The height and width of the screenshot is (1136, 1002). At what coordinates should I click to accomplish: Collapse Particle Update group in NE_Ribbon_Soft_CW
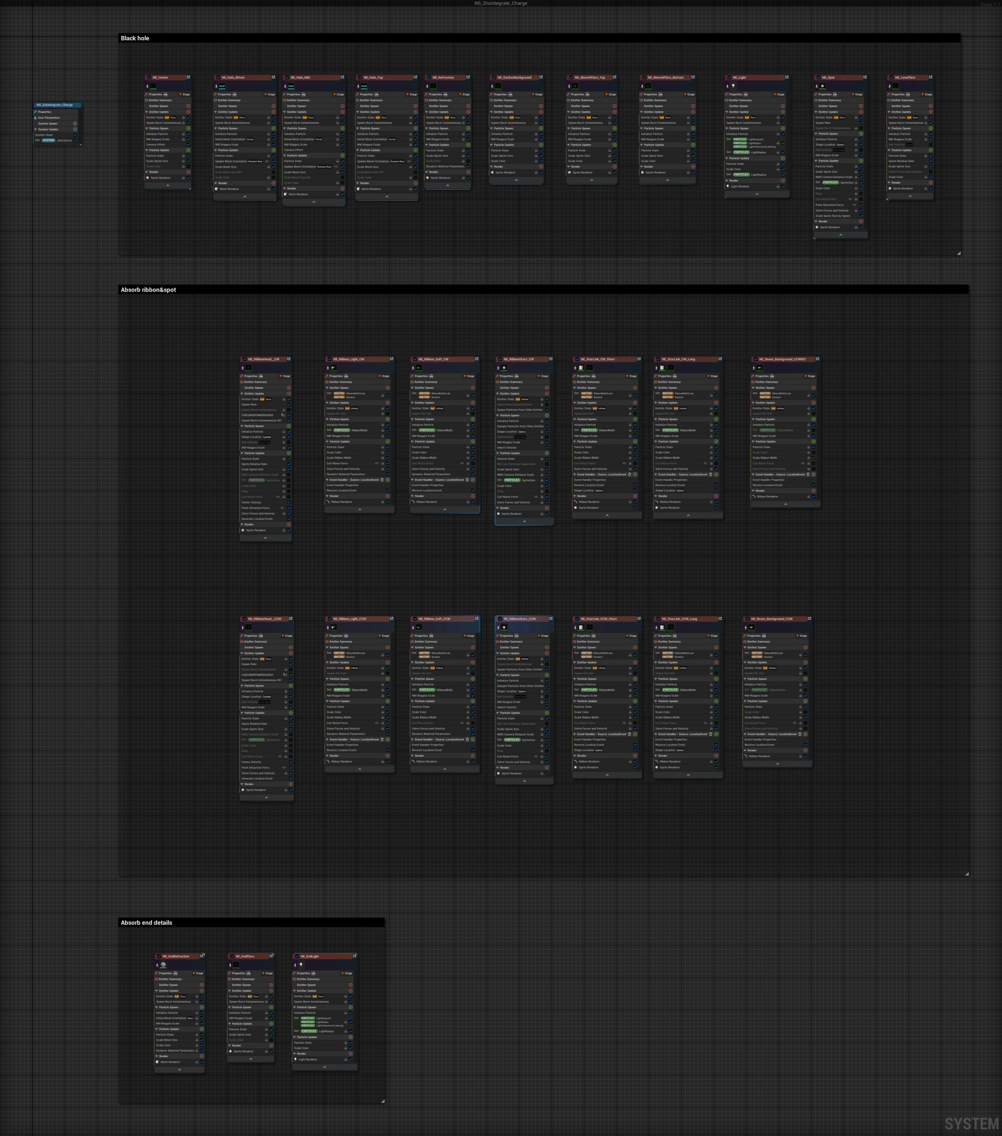pos(412,441)
